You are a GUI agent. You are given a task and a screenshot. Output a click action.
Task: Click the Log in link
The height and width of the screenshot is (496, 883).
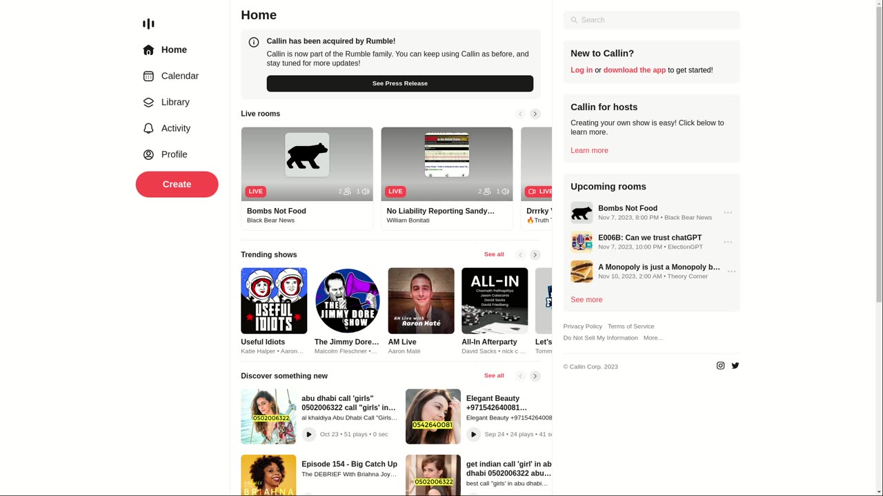coord(582,70)
